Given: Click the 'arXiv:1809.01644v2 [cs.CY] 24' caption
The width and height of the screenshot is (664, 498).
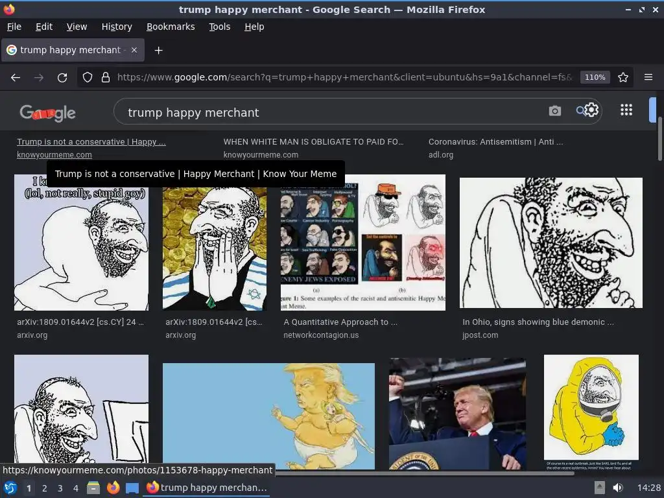Looking at the screenshot, I should pyautogui.click(x=80, y=322).
